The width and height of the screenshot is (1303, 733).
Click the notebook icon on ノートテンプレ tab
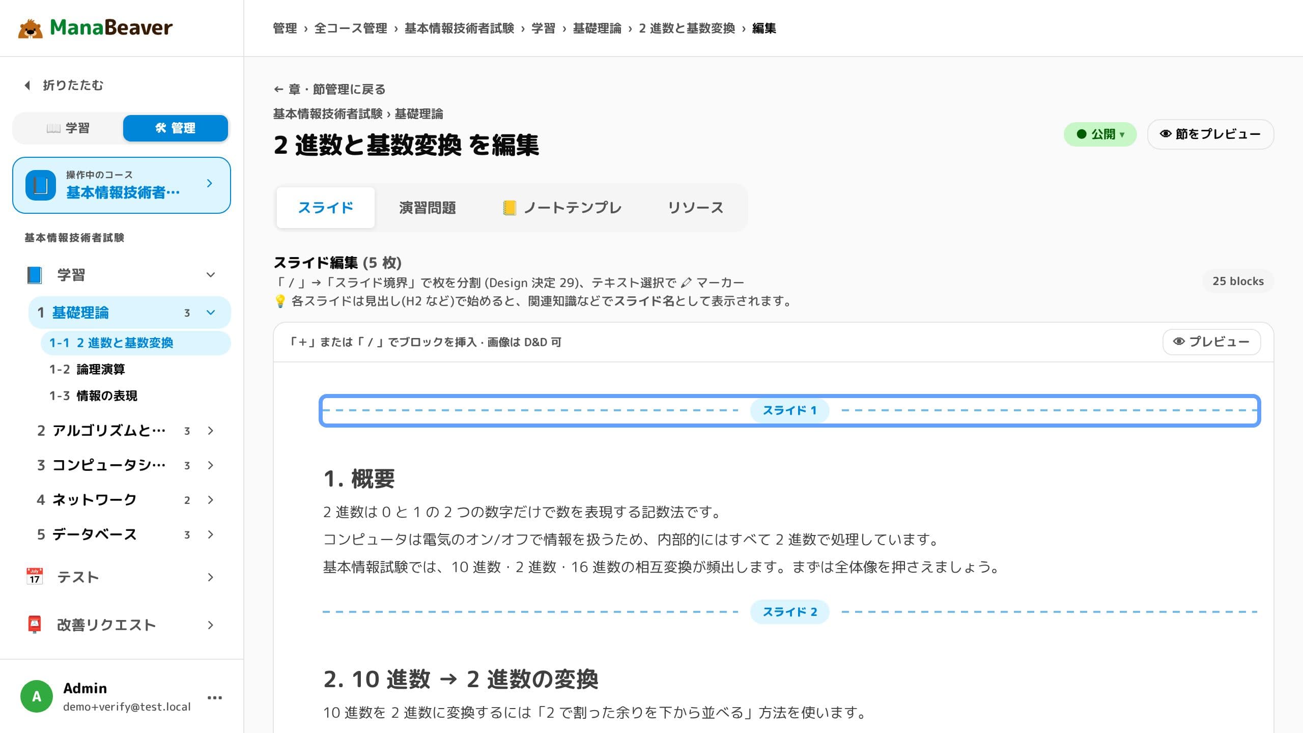coord(509,208)
